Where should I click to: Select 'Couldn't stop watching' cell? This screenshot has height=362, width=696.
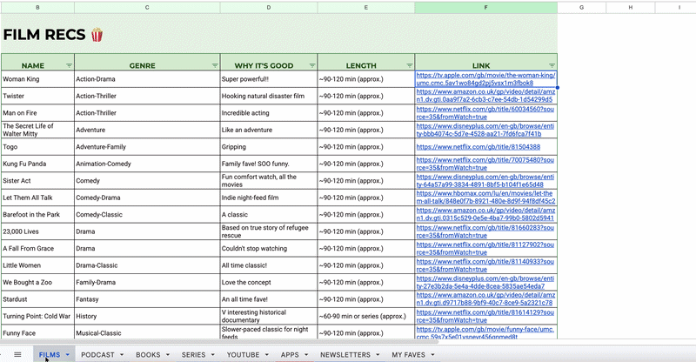point(269,248)
